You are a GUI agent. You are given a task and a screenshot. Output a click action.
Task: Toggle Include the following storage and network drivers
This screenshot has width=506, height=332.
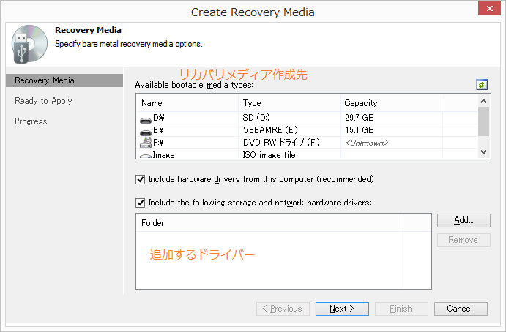pos(140,203)
